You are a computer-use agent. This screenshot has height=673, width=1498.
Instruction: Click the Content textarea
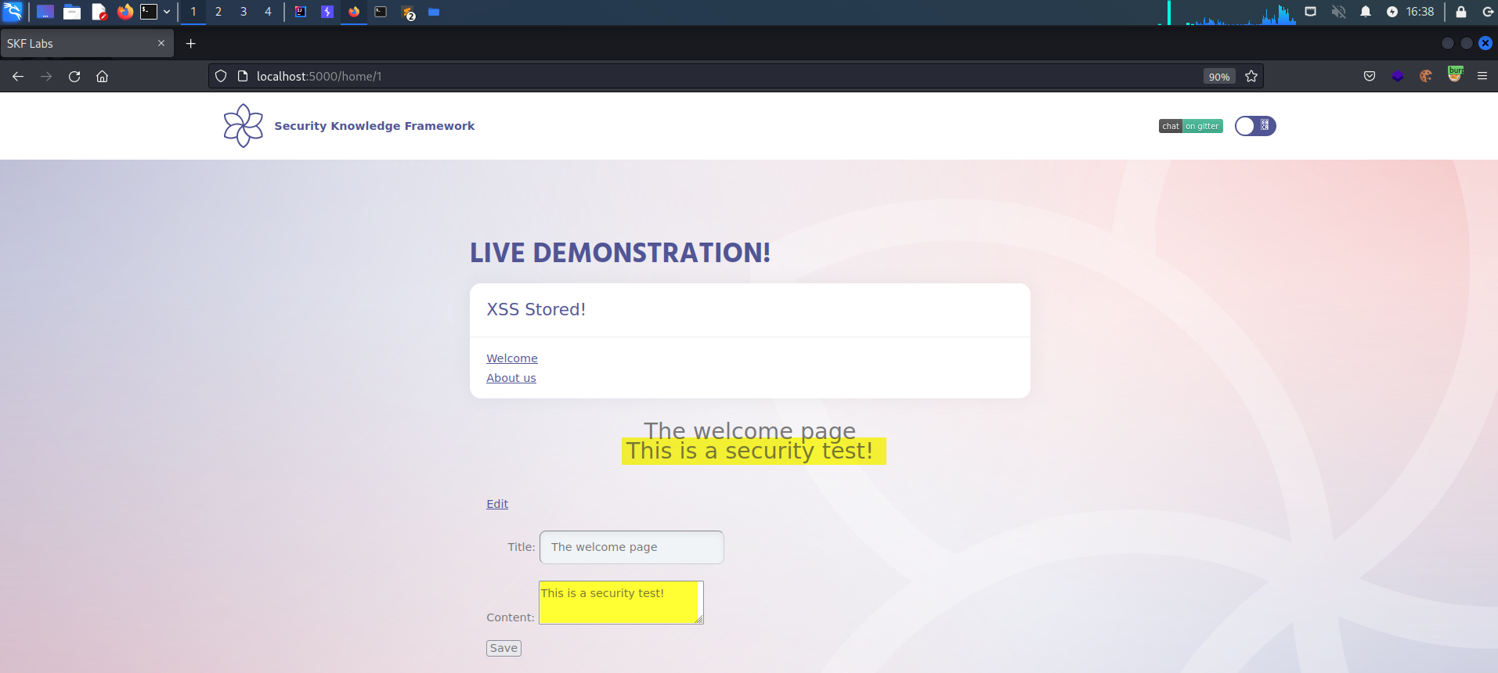pyautogui.click(x=621, y=603)
